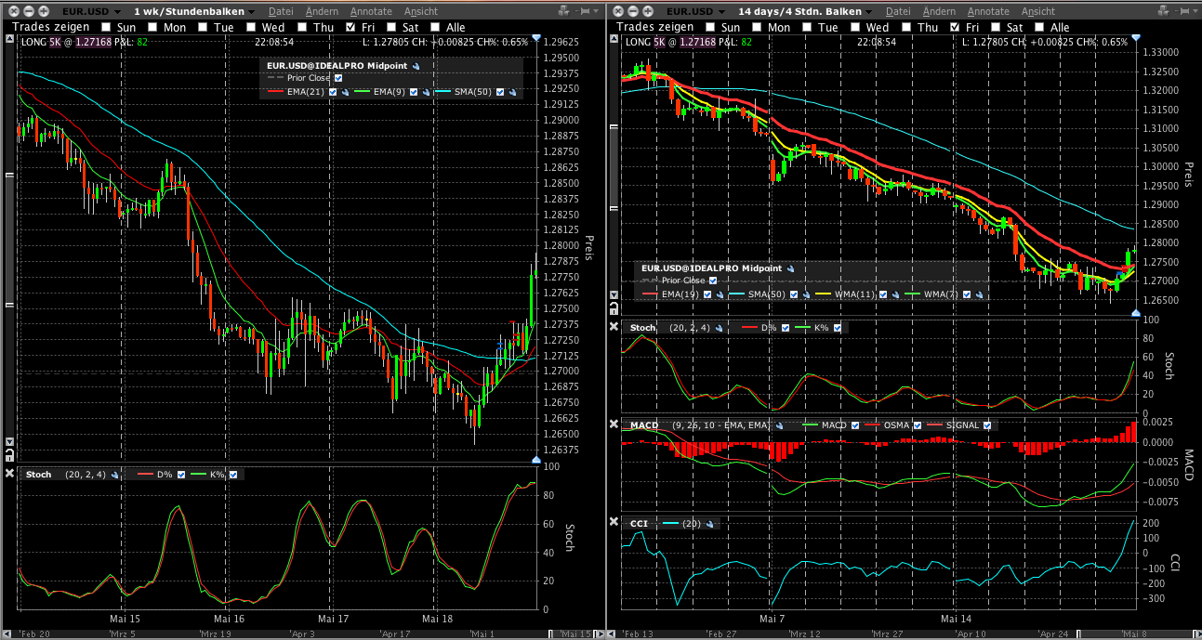Tick the Alle checkbox in left chart
Screen dimensions: 1202x640
pos(434,28)
